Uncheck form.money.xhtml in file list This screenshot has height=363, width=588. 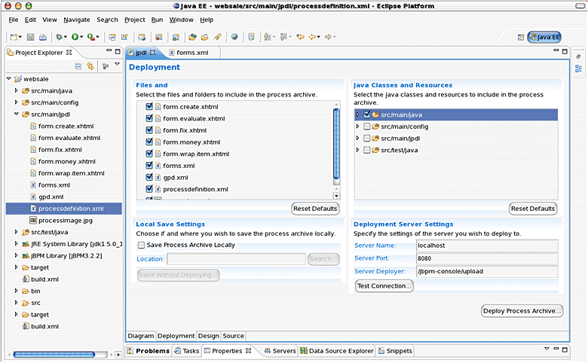click(x=149, y=142)
